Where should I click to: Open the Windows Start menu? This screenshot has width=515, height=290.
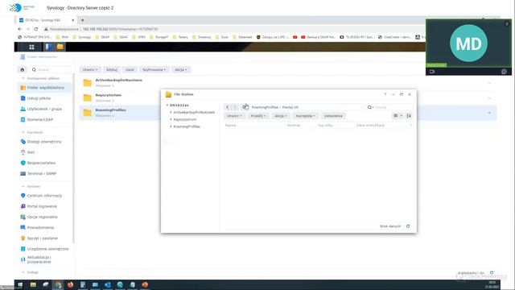click(x=20, y=284)
